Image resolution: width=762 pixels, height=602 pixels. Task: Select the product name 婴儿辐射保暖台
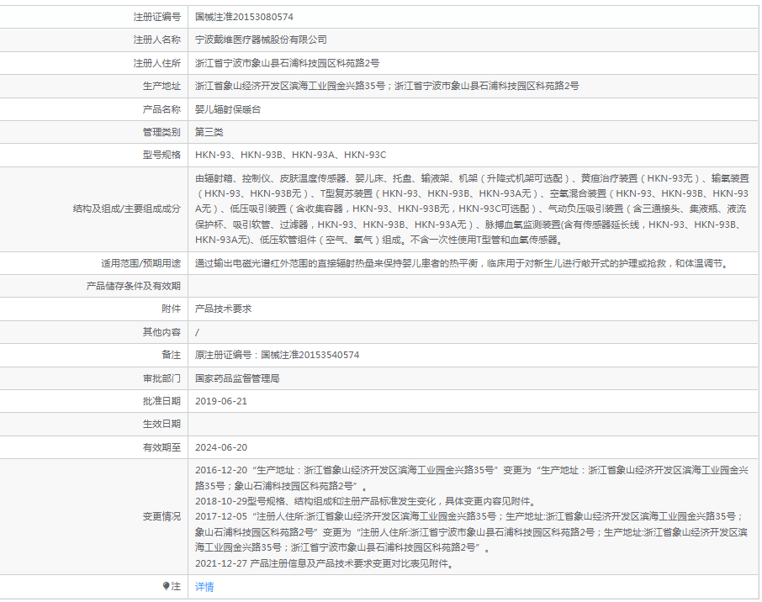click(228, 109)
